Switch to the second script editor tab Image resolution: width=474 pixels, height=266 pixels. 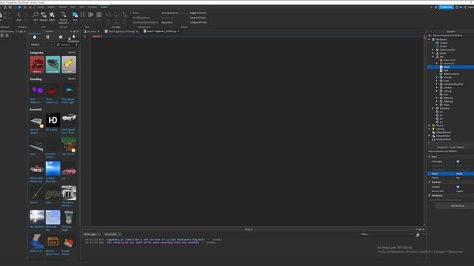[x=161, y=31]
